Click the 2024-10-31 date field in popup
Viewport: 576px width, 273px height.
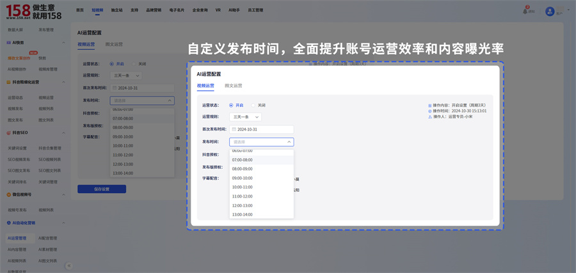(261, 129)
